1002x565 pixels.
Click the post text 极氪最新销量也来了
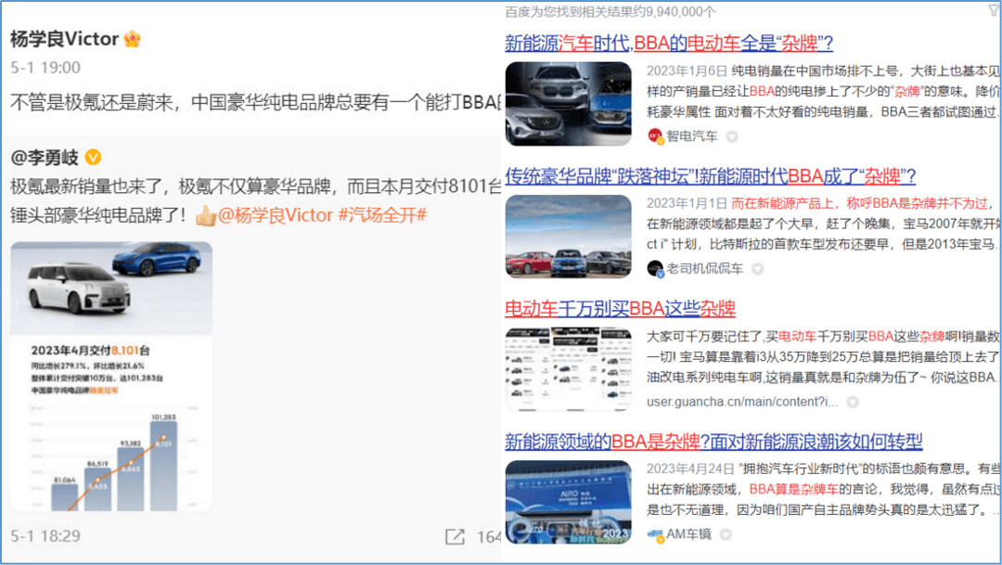click(89, 186)
